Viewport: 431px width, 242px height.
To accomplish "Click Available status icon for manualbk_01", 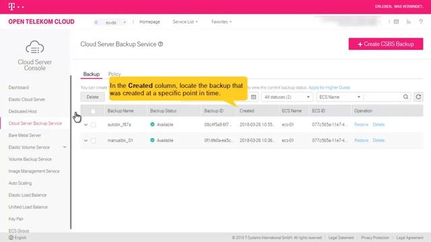I will (x=152, y=140).
